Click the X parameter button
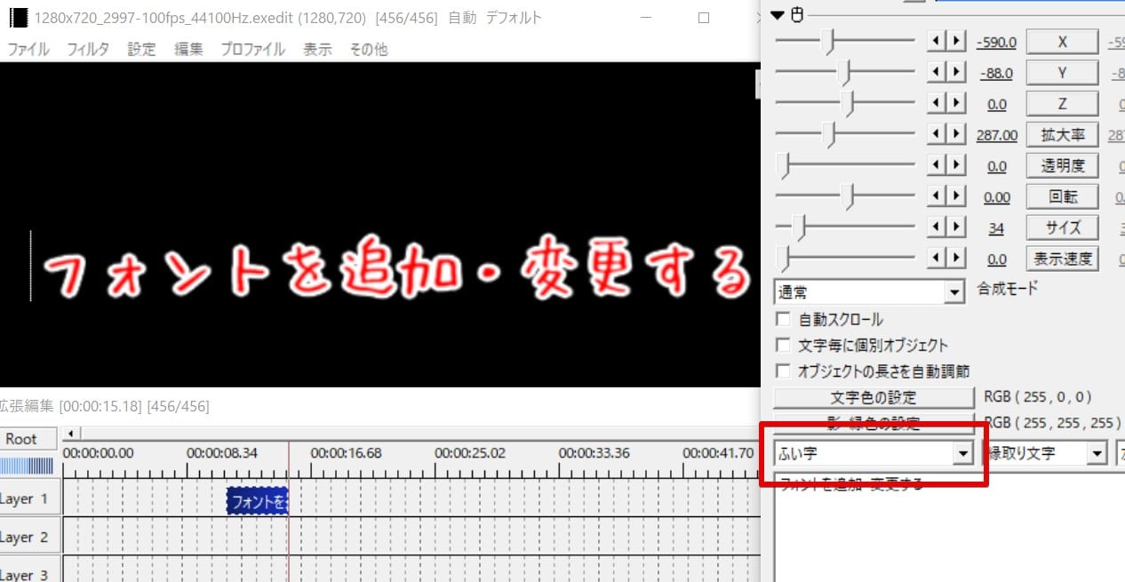 1063,42
